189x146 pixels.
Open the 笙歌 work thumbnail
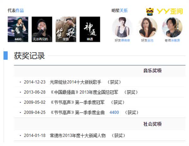pos(66,29)
